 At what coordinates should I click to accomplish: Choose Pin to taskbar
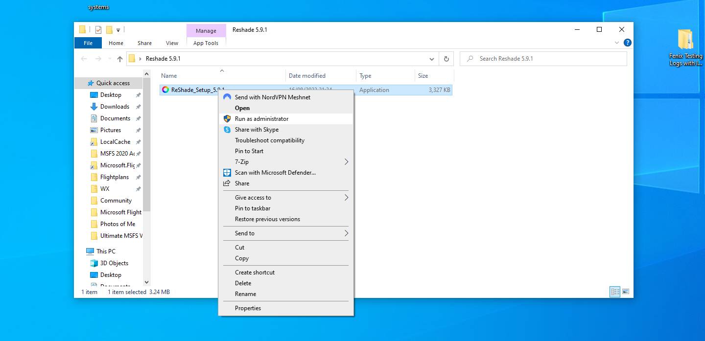(286, 208)
